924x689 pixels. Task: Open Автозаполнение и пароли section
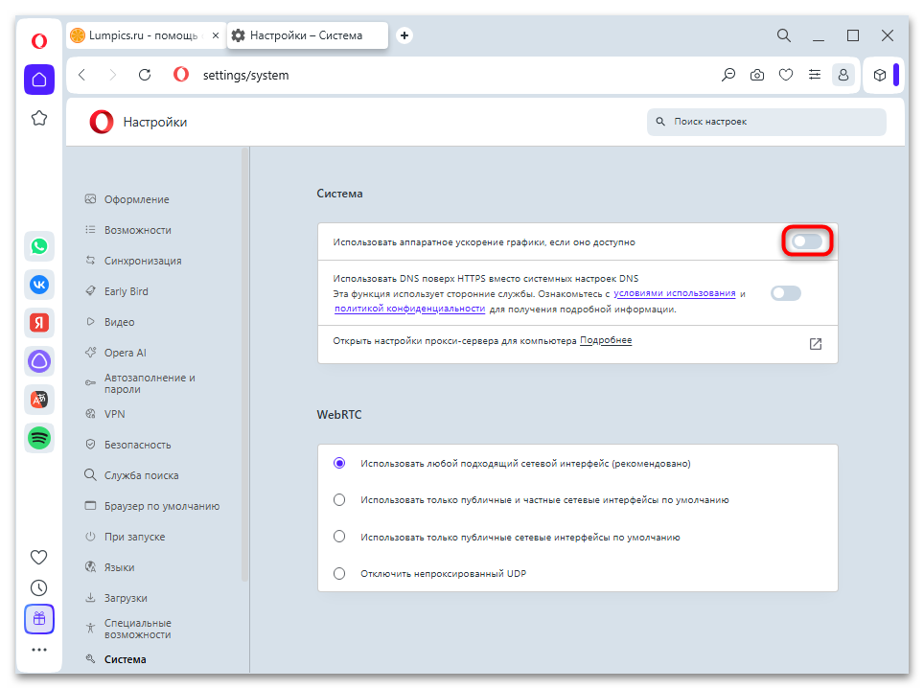(150, 383)
